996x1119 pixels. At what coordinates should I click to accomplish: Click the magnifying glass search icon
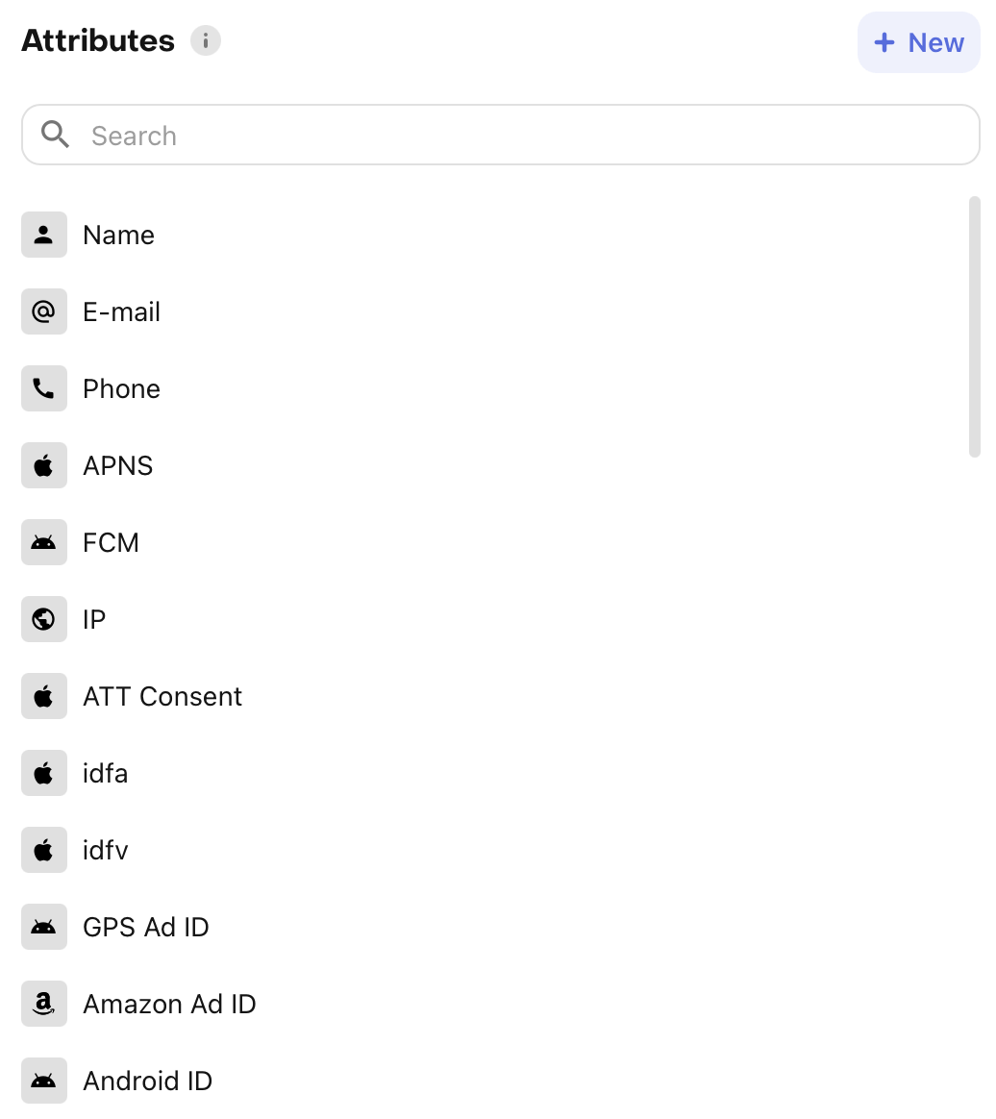pyautogui.click(x=56, y=135)
